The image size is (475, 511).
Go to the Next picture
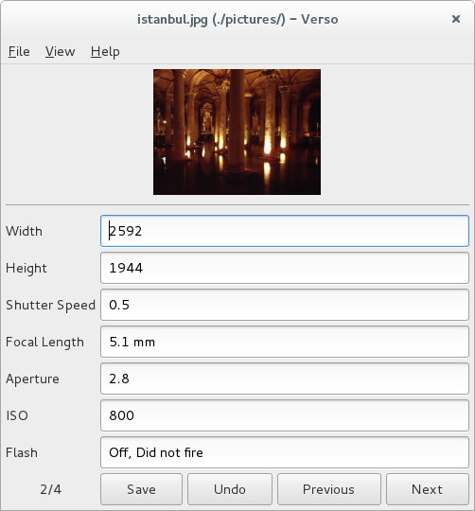[x=427, y=489]
